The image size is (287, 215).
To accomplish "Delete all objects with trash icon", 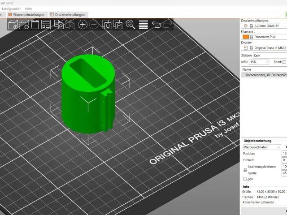I will pos(35,25).
